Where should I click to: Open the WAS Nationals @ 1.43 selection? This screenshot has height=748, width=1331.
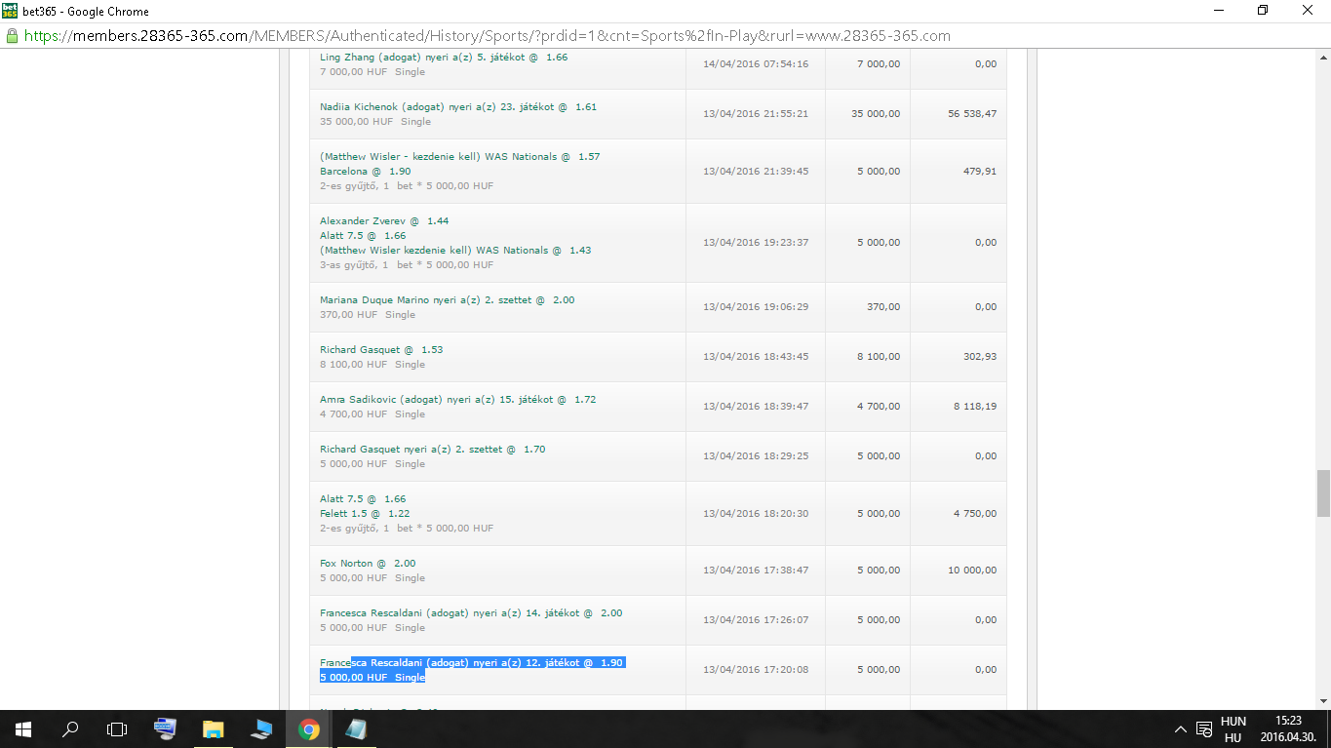pos(455,251)
